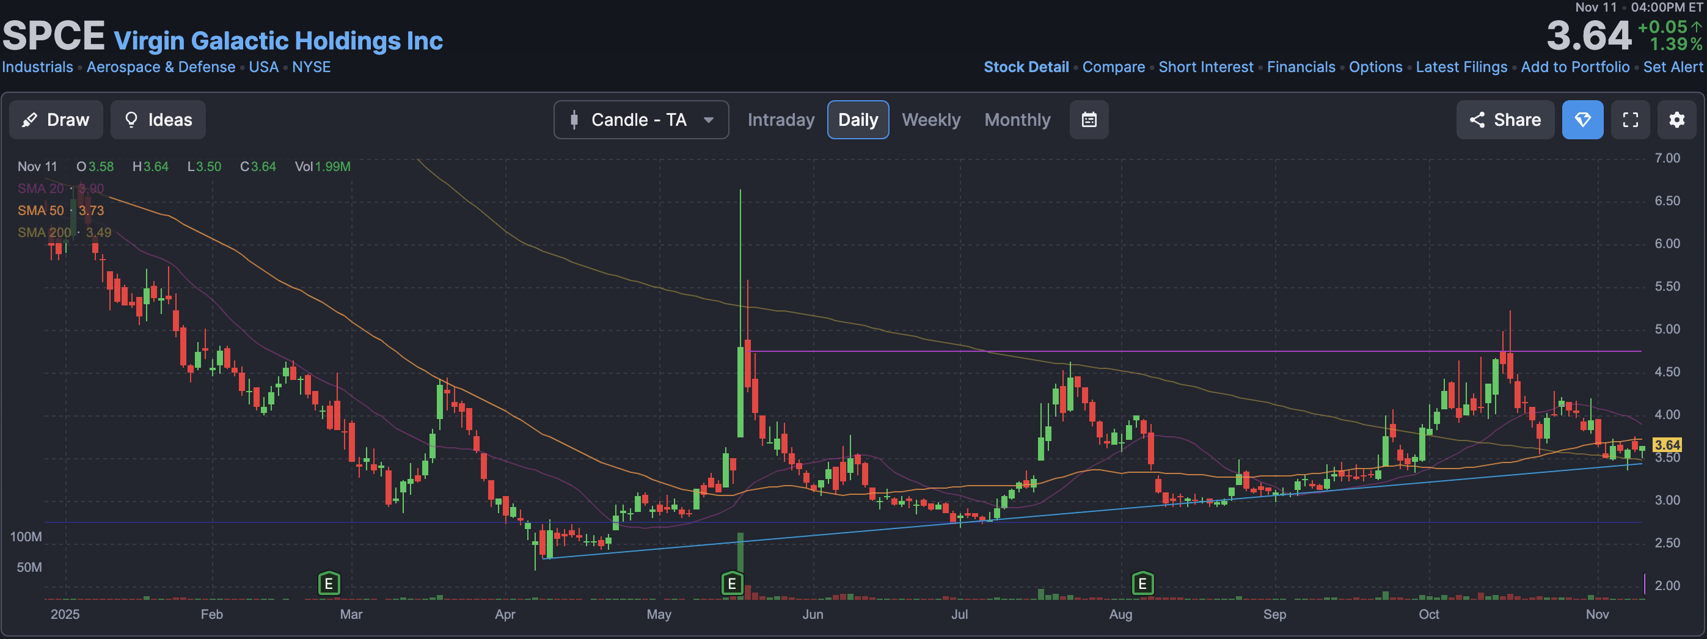Share the chart
This screenshot has width=1707, height=639.
click(1504, 120)
